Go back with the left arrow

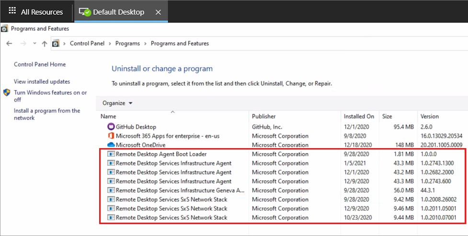(x=9, y=43)
